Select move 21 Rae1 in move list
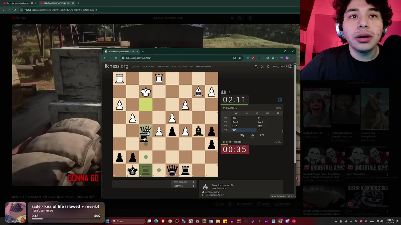Screen dimensions: 401x225 [244, 122]
